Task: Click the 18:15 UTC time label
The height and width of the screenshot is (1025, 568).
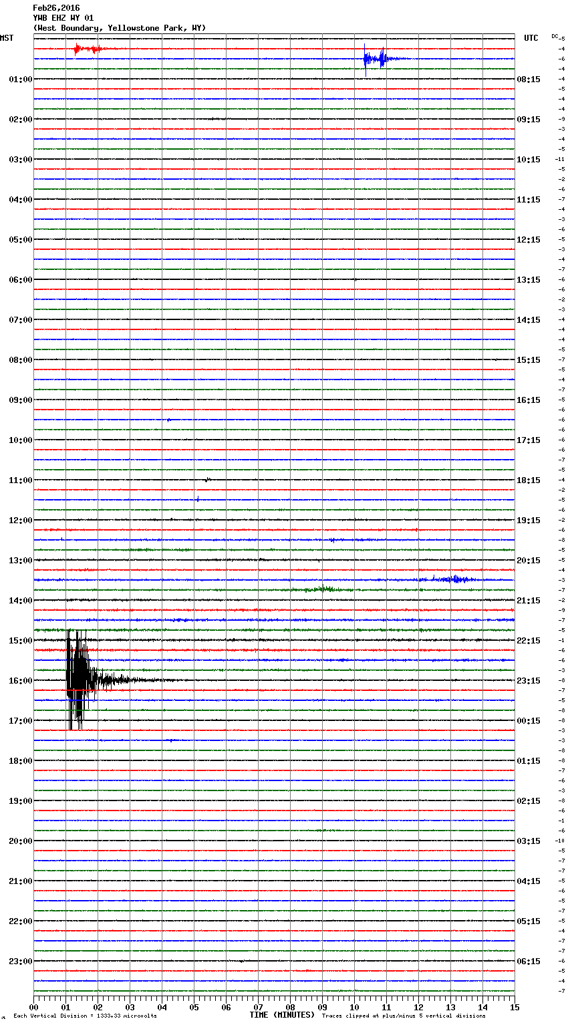Action: [x=529, y=480]
